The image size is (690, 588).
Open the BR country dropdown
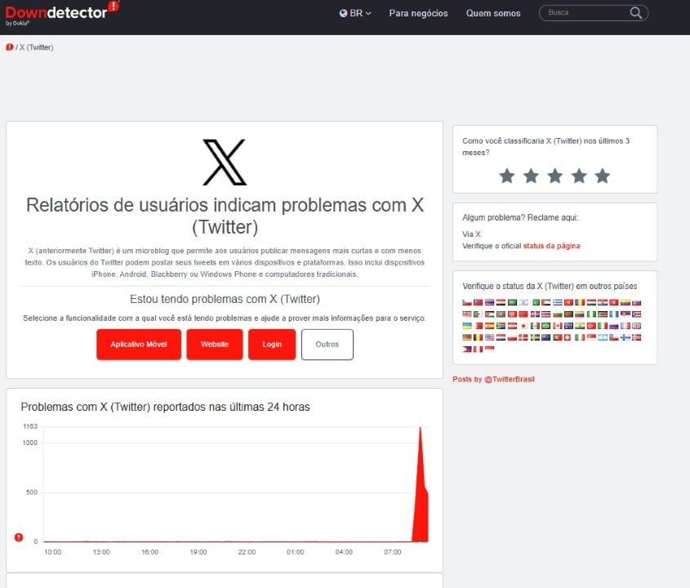tap(355, 13)
